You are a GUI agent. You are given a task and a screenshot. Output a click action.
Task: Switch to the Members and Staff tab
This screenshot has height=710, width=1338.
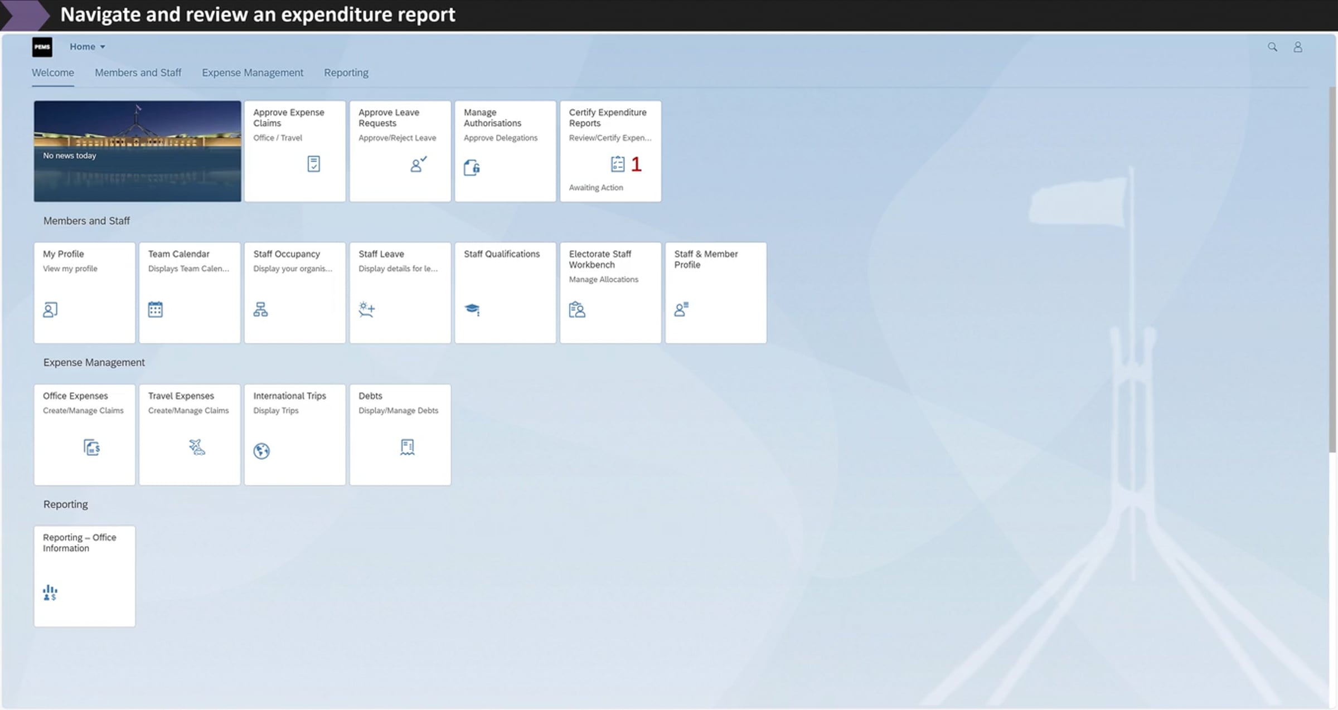coord(138,72)
